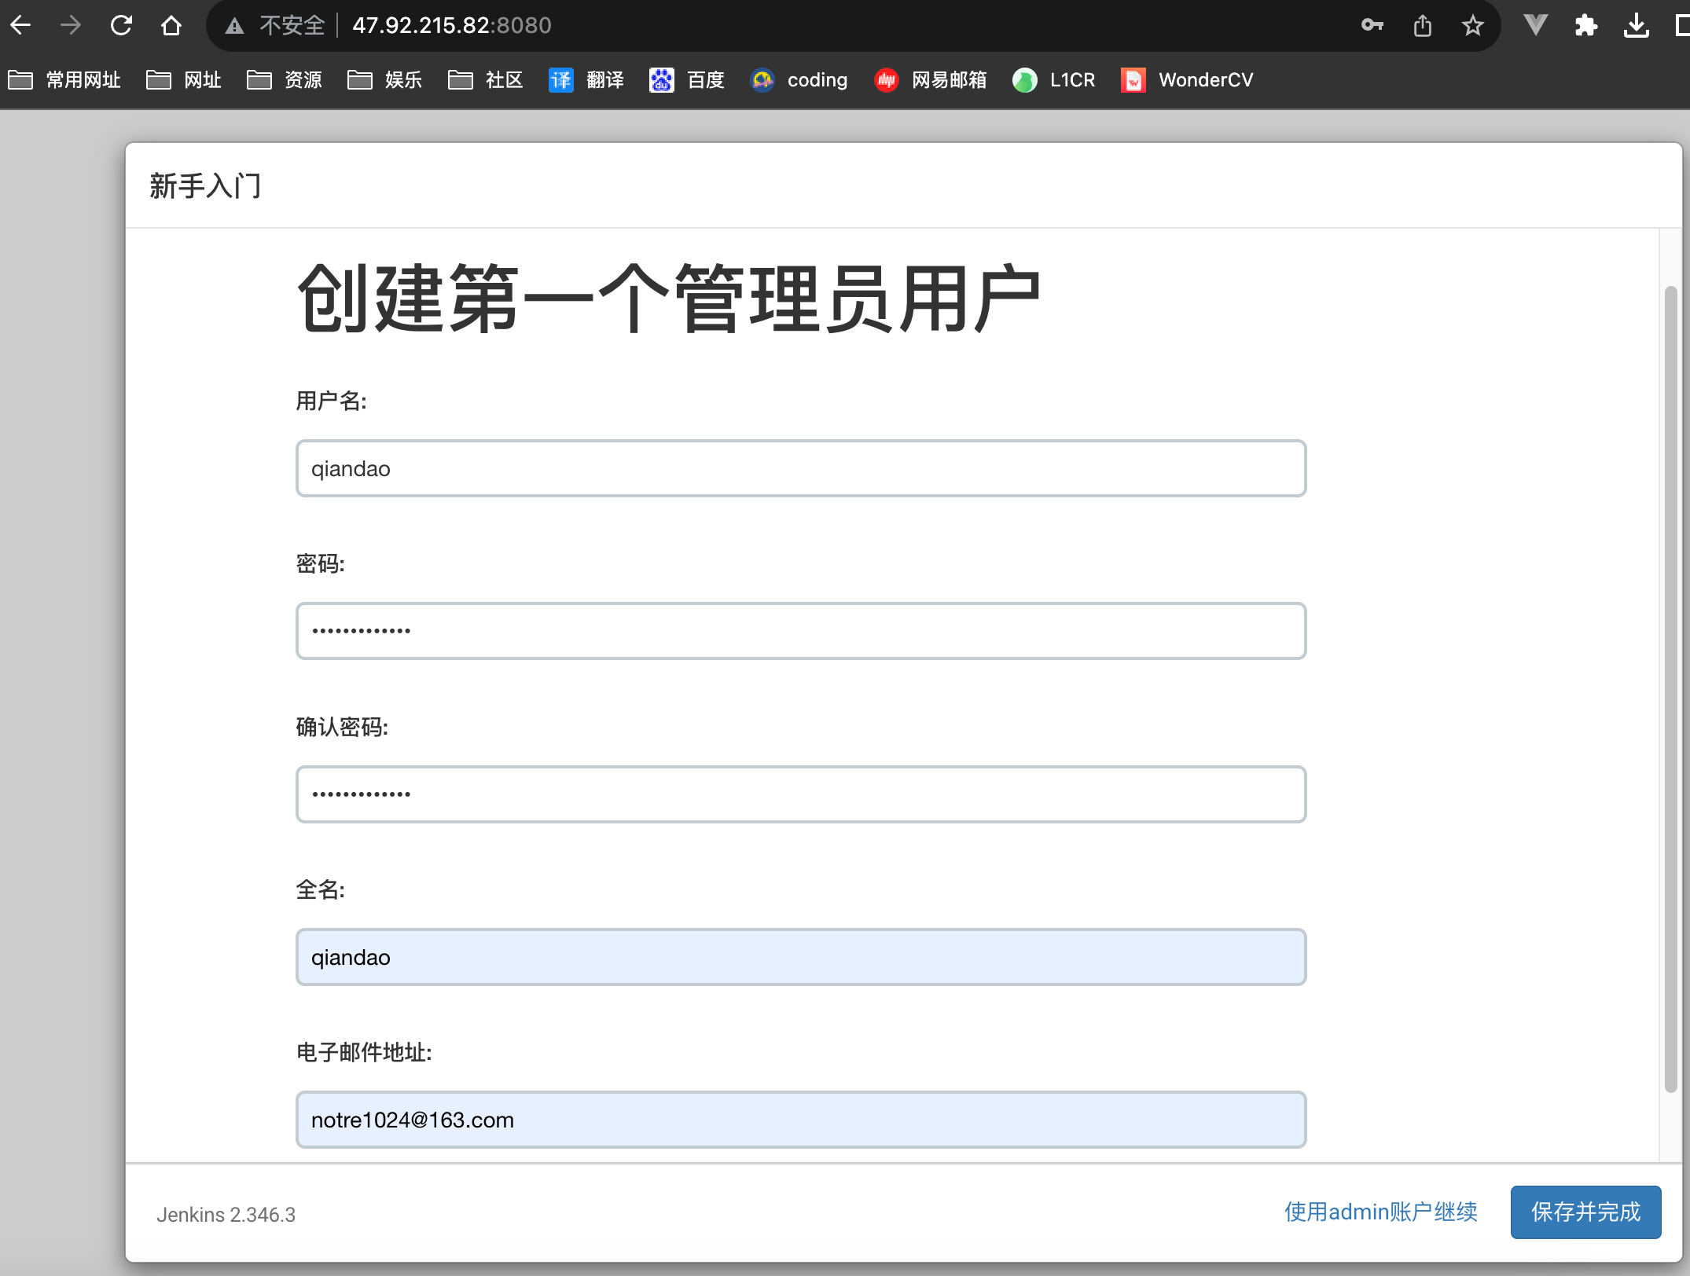This screenshot has height=1276, width=1690.
Task: Click 使用admin账户继续 link
Action: [1380, 1212]
